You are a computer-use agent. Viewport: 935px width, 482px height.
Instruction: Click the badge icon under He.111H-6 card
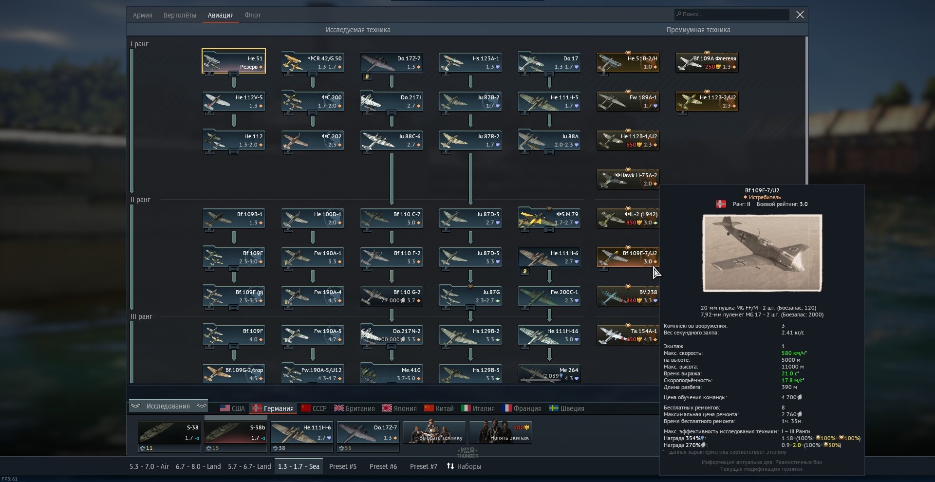[x=524, y=271]
